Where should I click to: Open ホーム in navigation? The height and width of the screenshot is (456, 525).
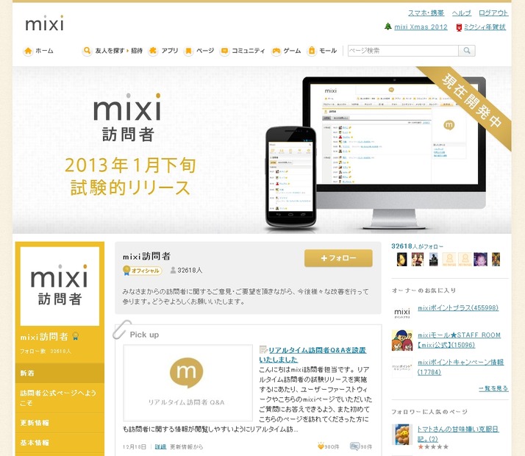44,51
